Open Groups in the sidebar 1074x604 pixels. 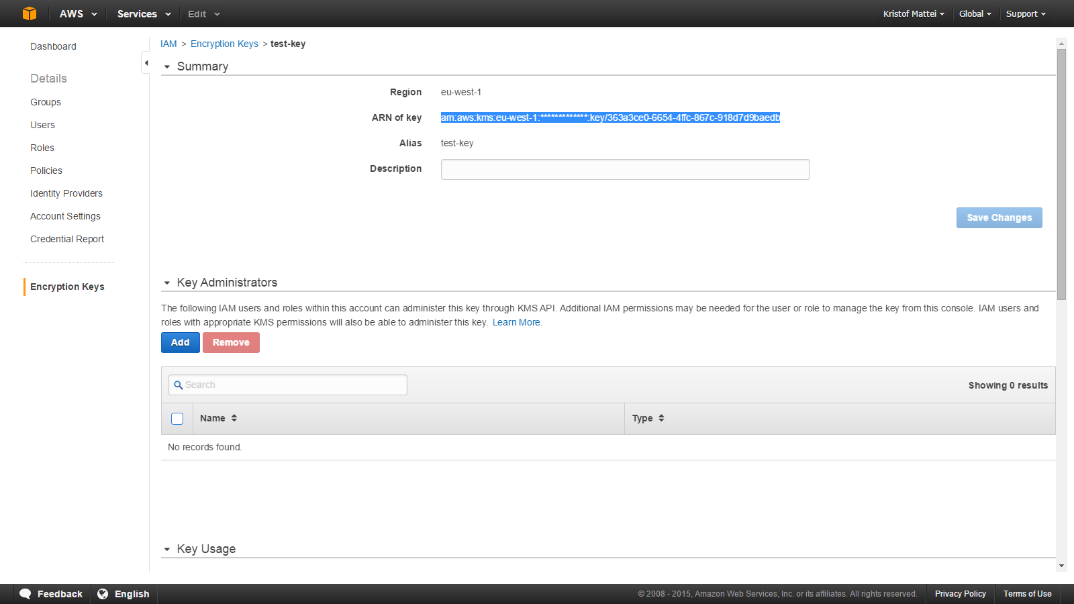point(46,102)
